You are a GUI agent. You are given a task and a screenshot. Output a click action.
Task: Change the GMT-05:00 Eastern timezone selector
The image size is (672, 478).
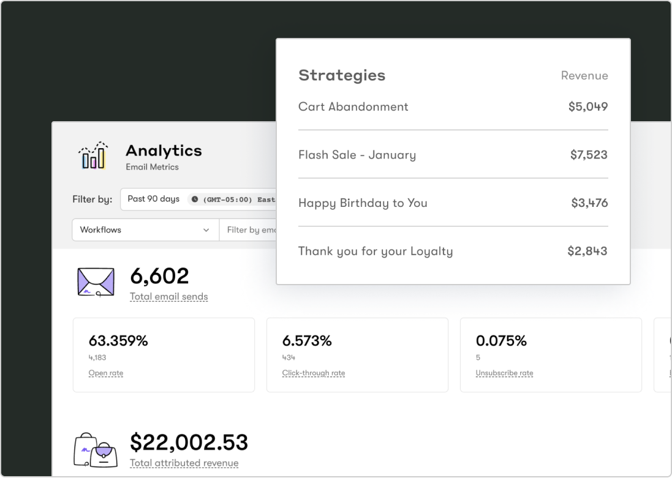pos(245,199)
